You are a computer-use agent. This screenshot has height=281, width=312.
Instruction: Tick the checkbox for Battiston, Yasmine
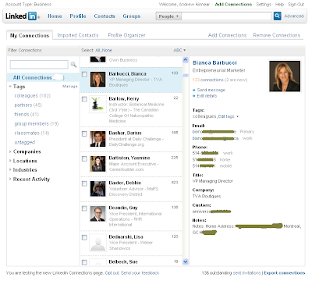pos(84,158)
